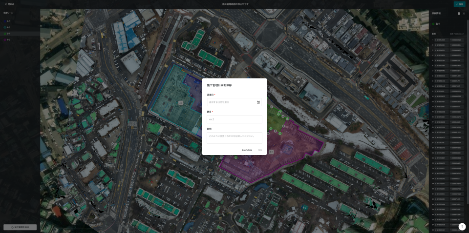The image size is (469, 233).
Task: Click the purple B-2 zone diamond icon
Action: pos(5,39)
